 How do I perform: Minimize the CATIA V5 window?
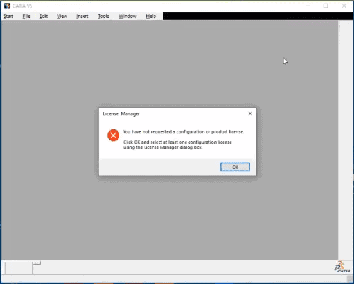tap(308, 6)
